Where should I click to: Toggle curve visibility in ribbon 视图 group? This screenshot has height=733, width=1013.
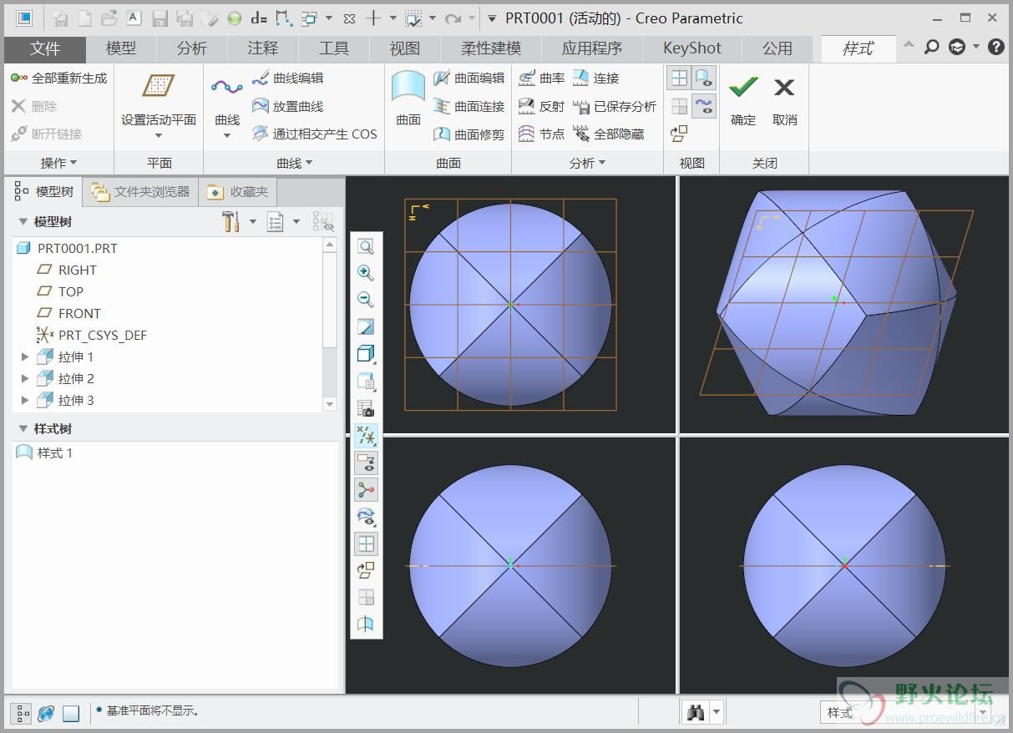(x=705, y=106)
